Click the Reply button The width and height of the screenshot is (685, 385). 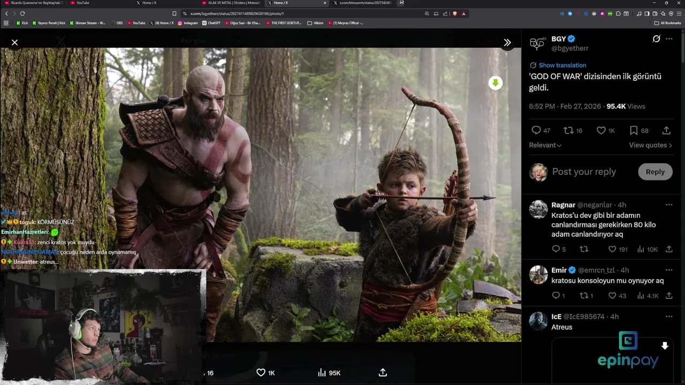click(655, 172)
